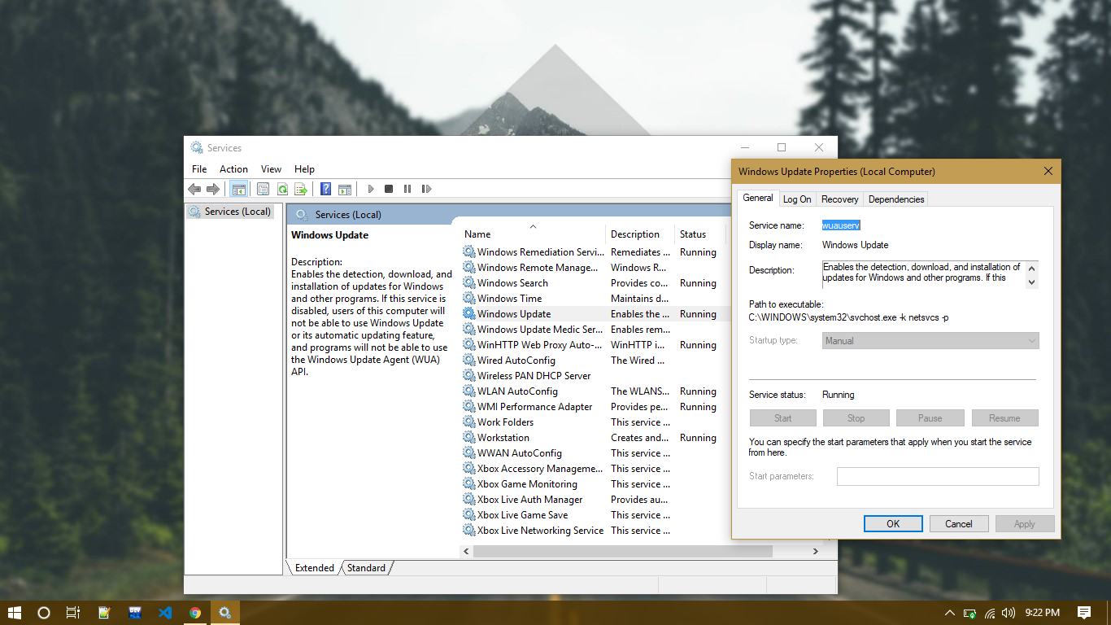This screenshot has height=625, width=1111.
Task: Open Task View on taskbar
Action: point(73,613)
